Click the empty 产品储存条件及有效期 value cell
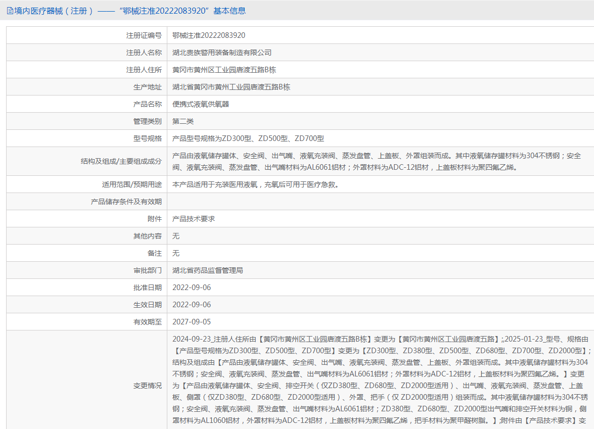Viewport: 594px width, 429px height. click(379, 202)
